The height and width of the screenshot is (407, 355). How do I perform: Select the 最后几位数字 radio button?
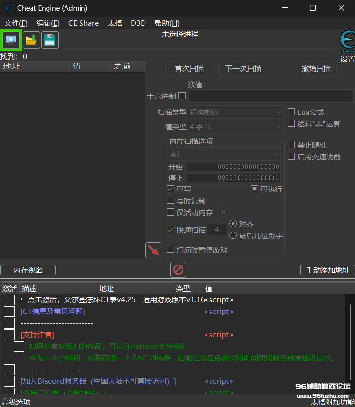pyautogui.click(x=233, y=235)
